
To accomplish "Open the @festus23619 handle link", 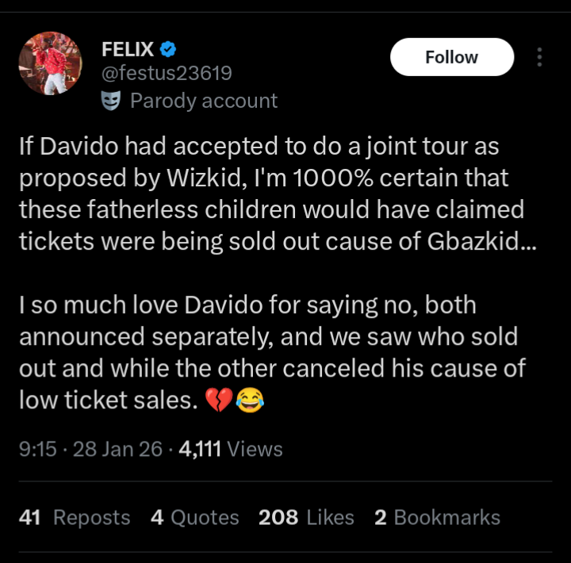I will click(167, 74).
